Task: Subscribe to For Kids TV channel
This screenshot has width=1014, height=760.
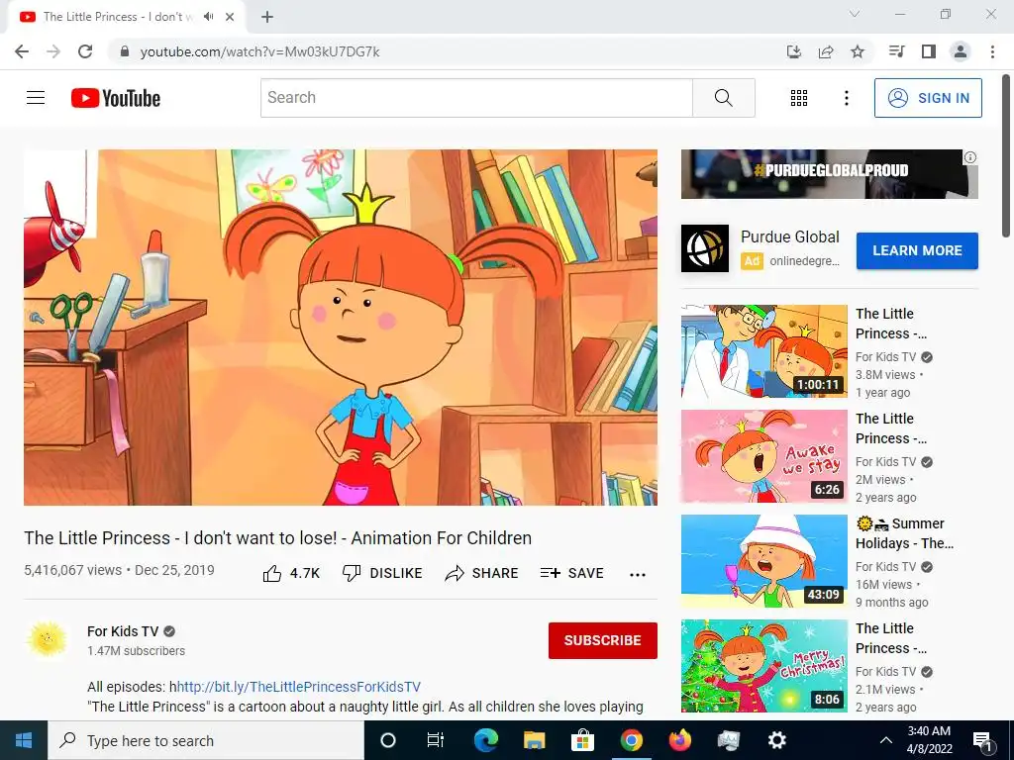Action: [x=603, y=640]
